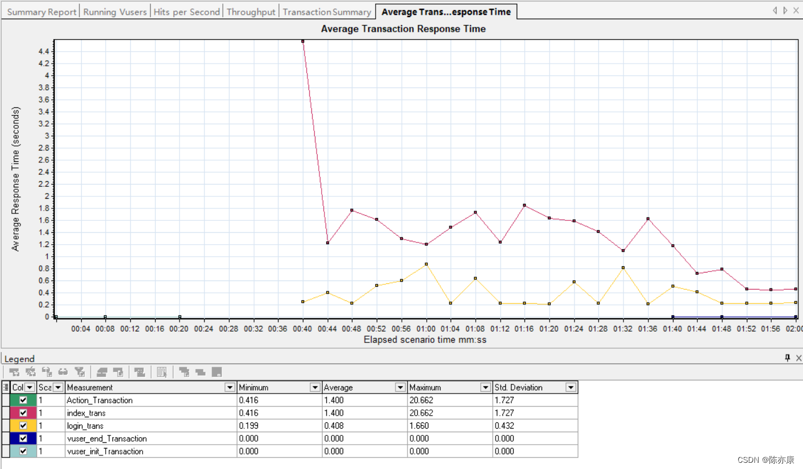Open the Hits per Second tab
Screen dimensions: 803x469
coord(186,12)
